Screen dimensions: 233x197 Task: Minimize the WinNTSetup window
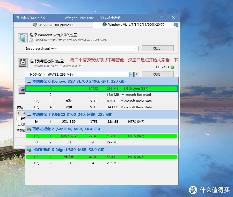pyautogui.click(x=150, y=18)
